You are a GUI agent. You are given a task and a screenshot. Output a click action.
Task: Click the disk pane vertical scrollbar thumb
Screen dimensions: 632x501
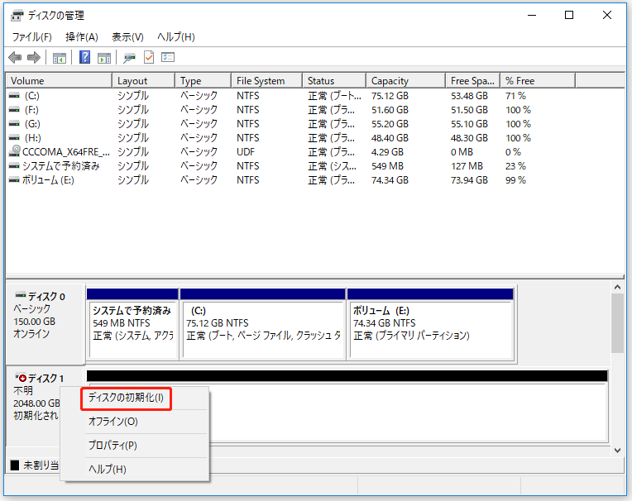[x=617, y=323]
